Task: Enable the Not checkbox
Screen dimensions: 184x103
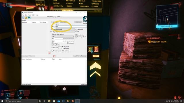Action: tap(76, 31)
